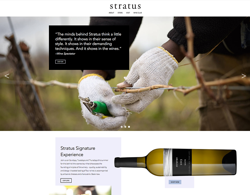250x195 pixels.
Task: Click the left carousel arrow
Action: [x=7, y=76]
